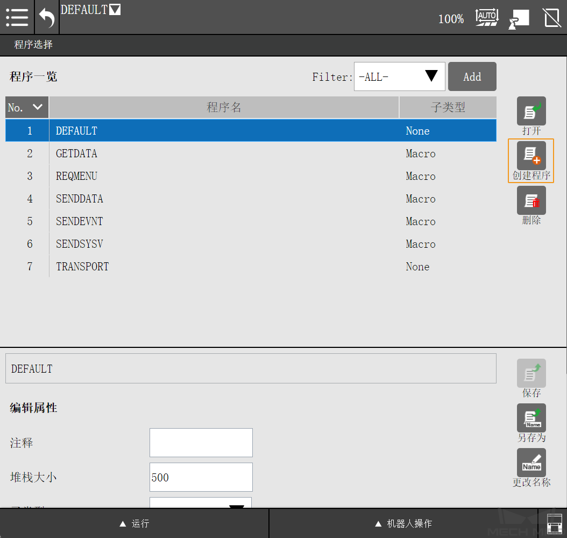The image size is (567, 538).
Task: Click the 程序名 column header
Action: click(x=224, y=107)
